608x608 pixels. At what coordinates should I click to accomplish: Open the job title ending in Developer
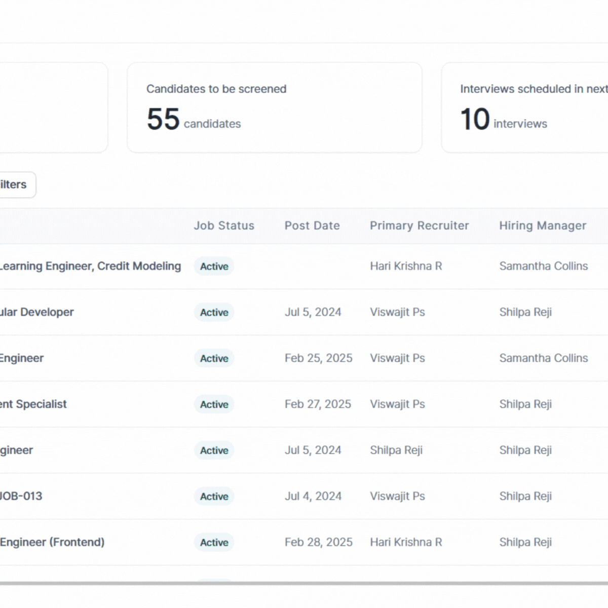(37, 312)
